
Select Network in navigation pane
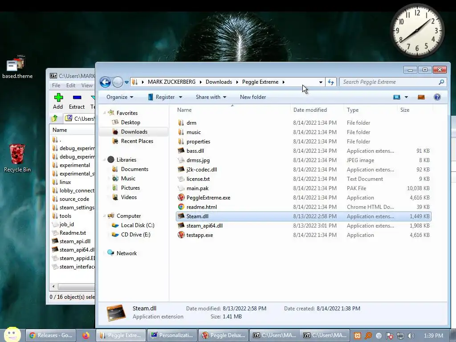click(126, 253)
